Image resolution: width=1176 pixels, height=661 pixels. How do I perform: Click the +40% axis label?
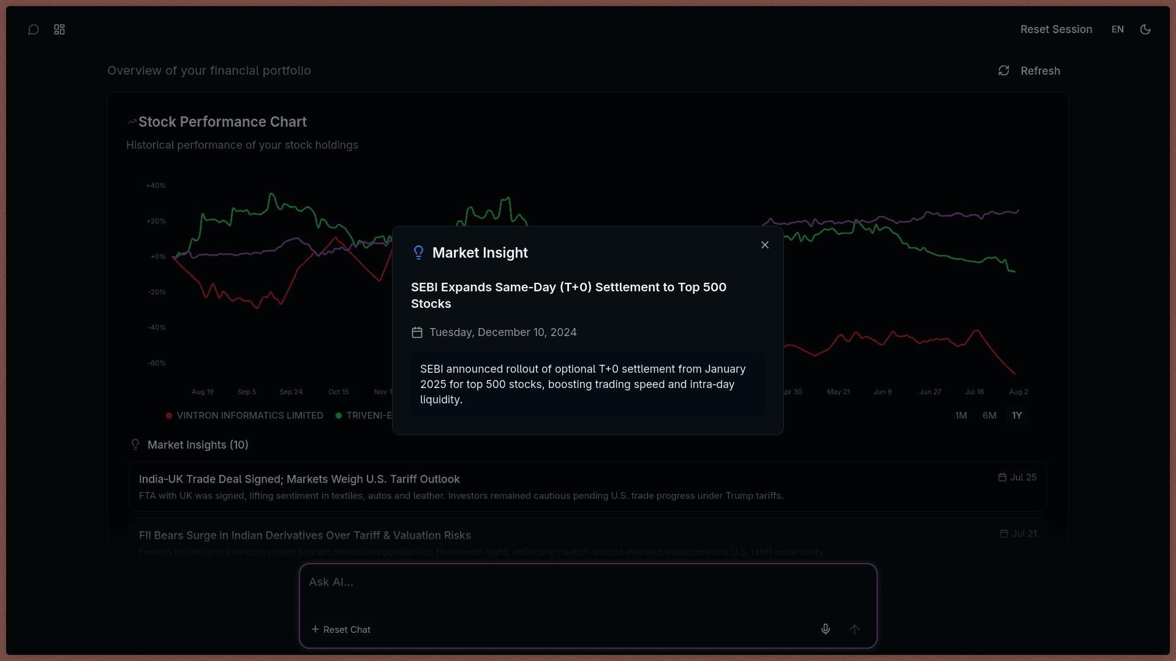[x=156, y=185]
